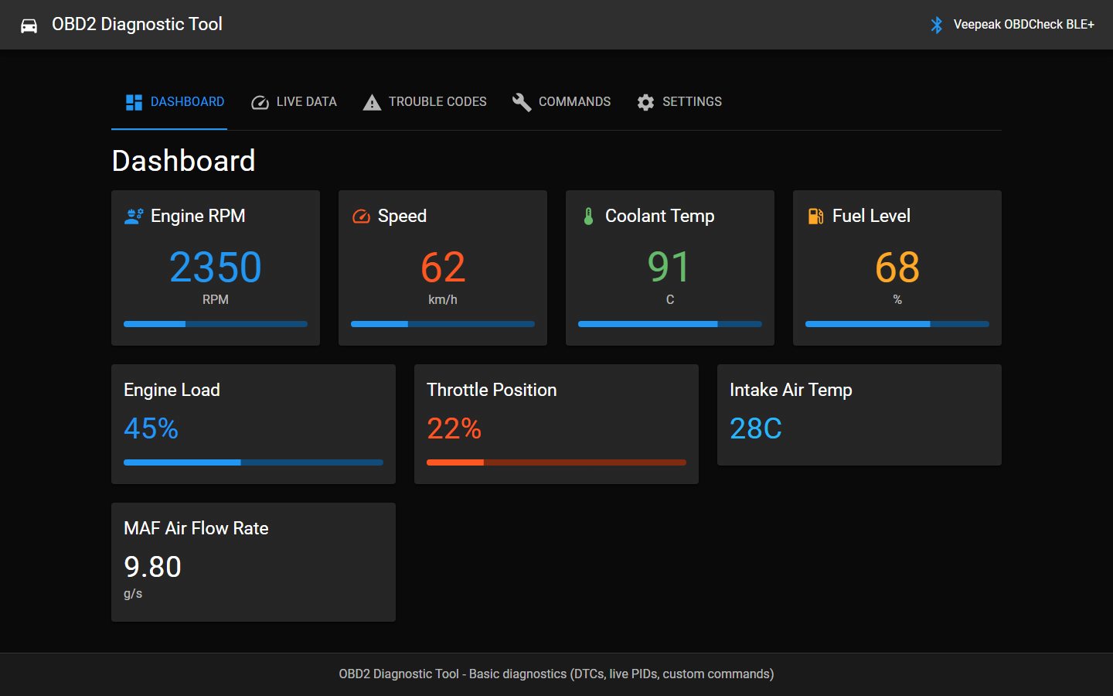This screenshot has height=696, width=1113.
Task: Click the Throttle Position card title
Action: [492, 390]
